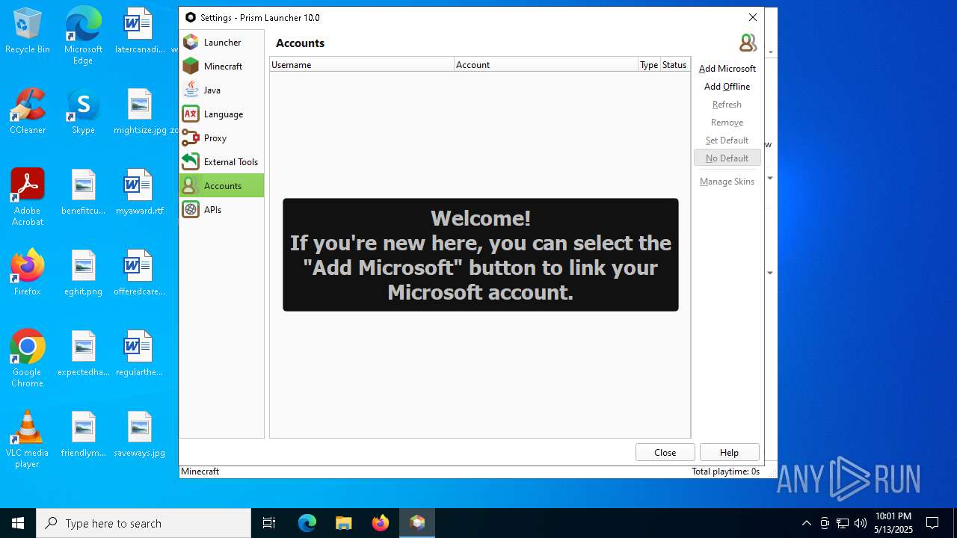Image resolution: width=957 pixels, height=538 pixels.
Task: Open the Java settings page
Action: tap(221, 90)
